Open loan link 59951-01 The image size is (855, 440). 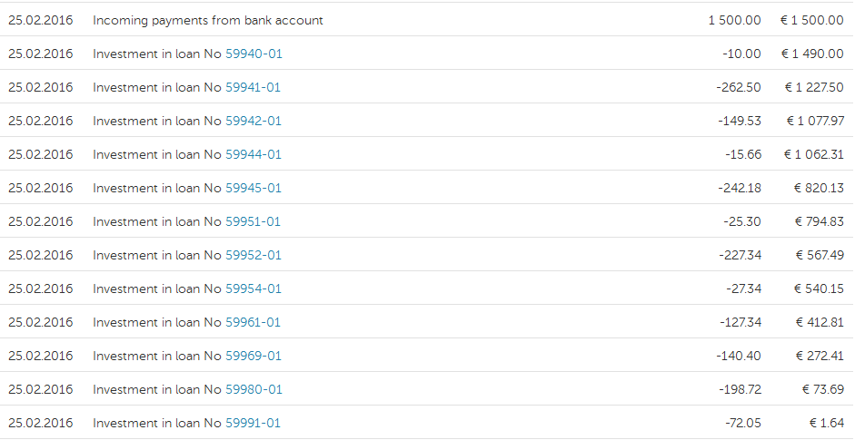point(253,222)
